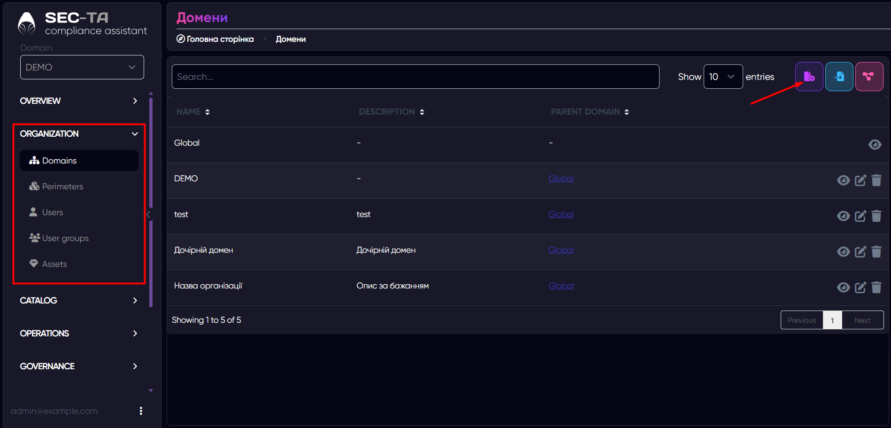Click the blue import domain button
The height and width of the screenshot is (428, 891).
tap(839, 77)
